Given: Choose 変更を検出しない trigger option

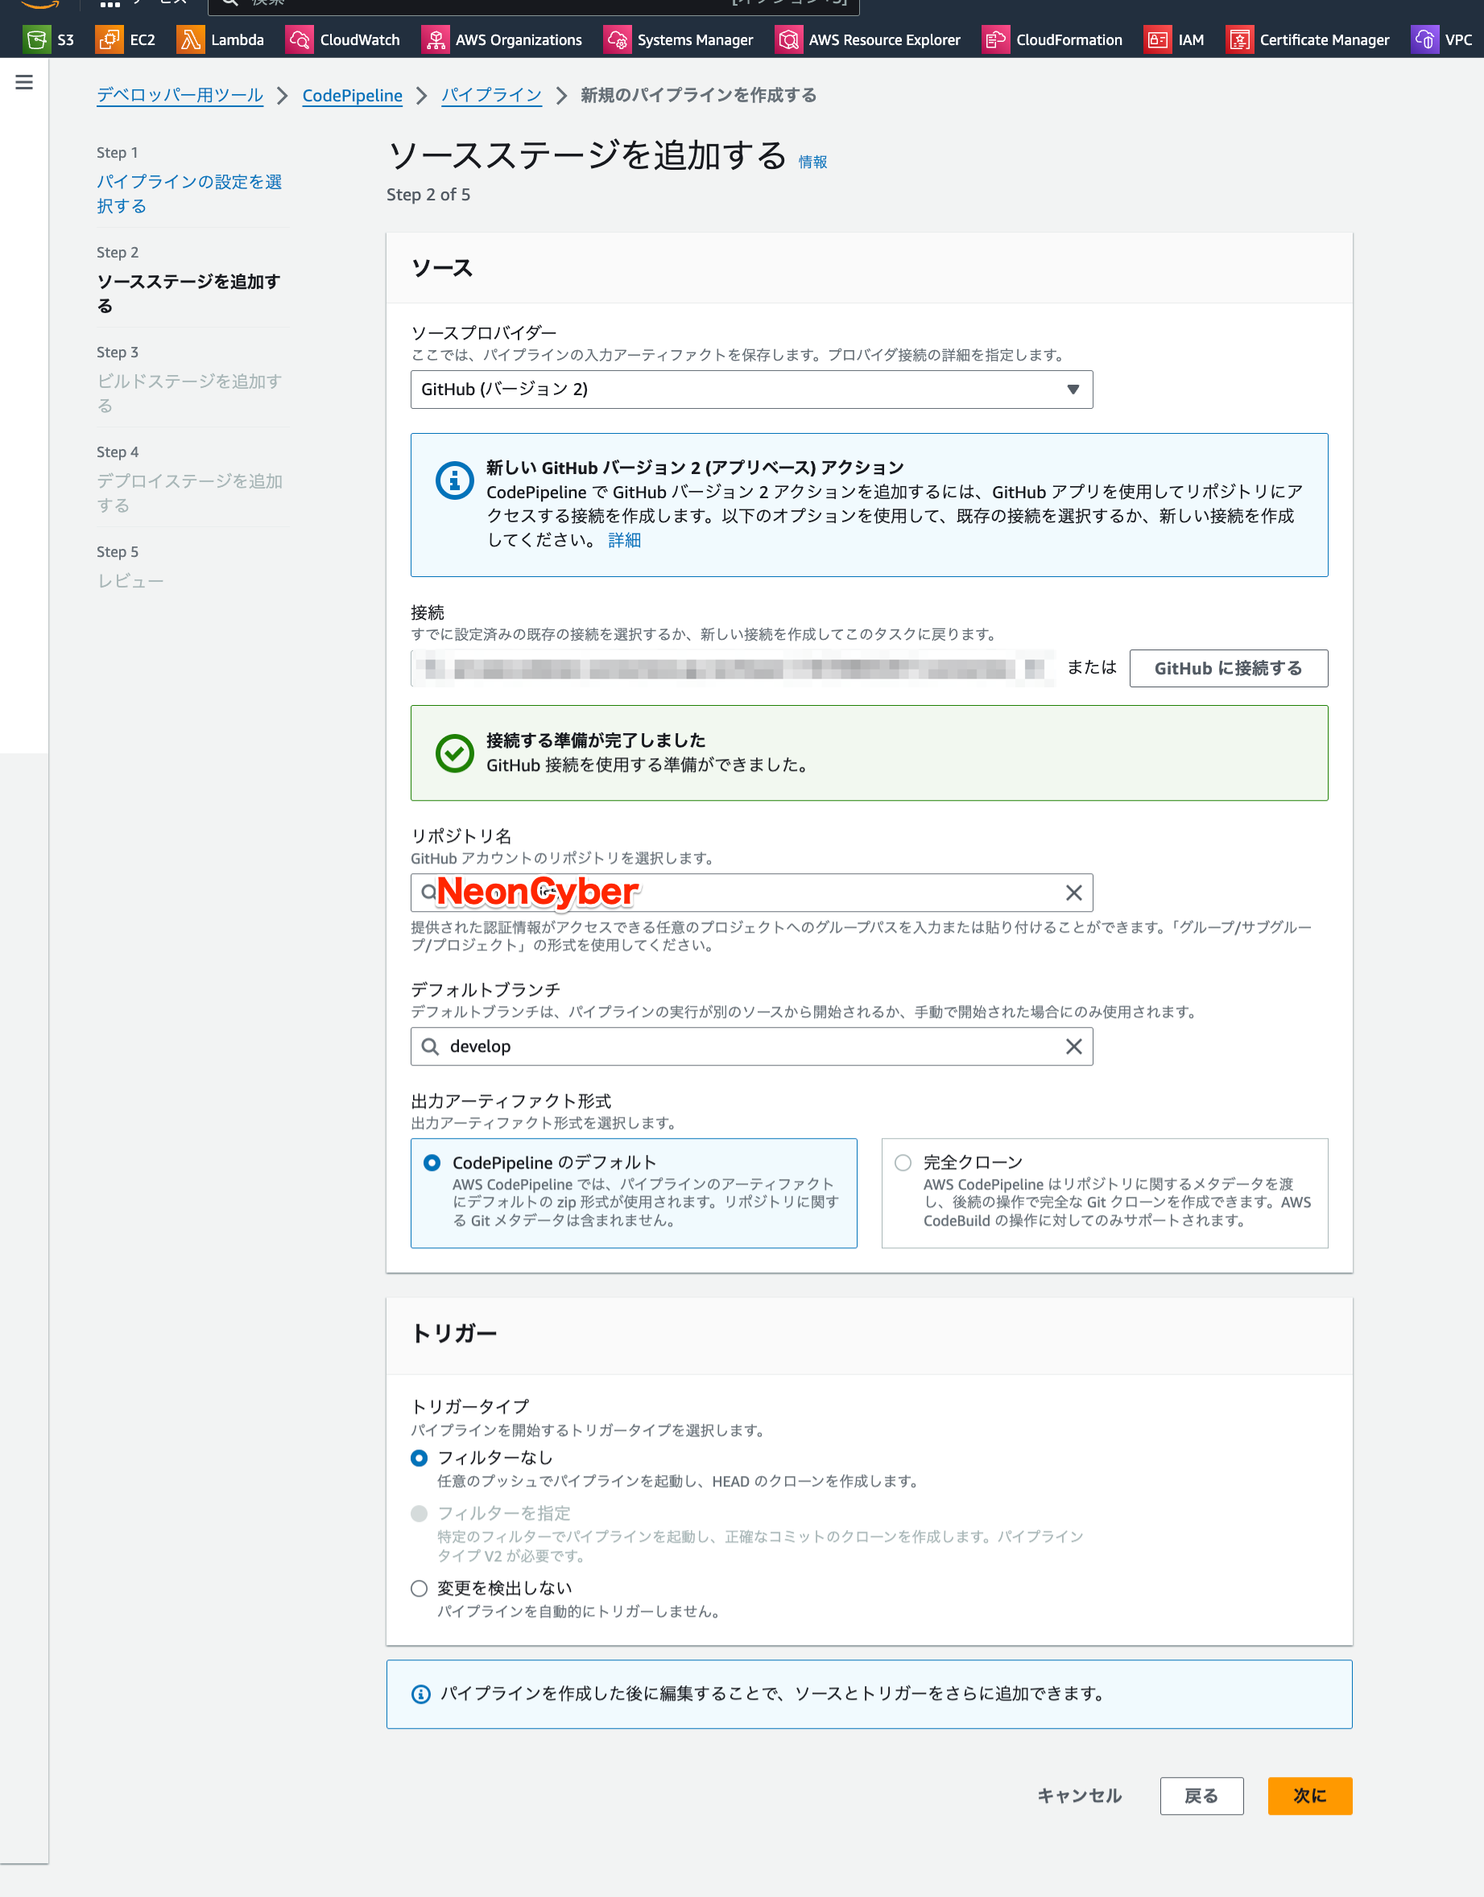Looking at the screenshot, I should pos(419,1588).
